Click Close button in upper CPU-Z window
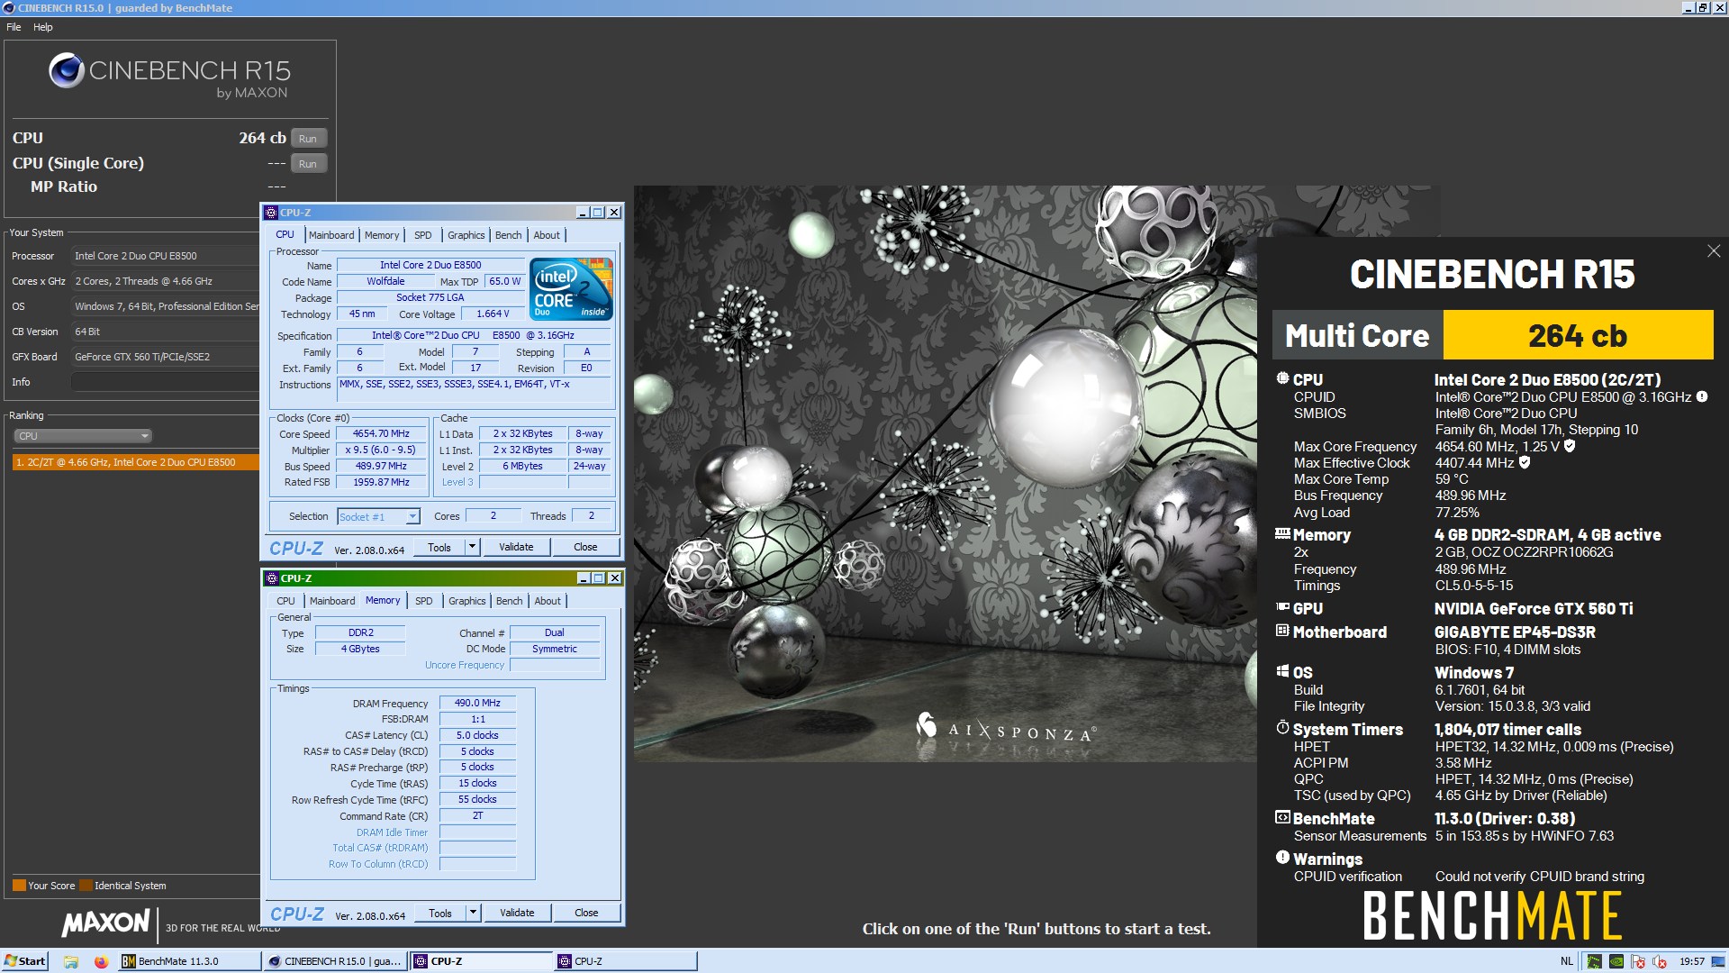This screenshot has width=1729, height=973. click(x=585, y=547)
